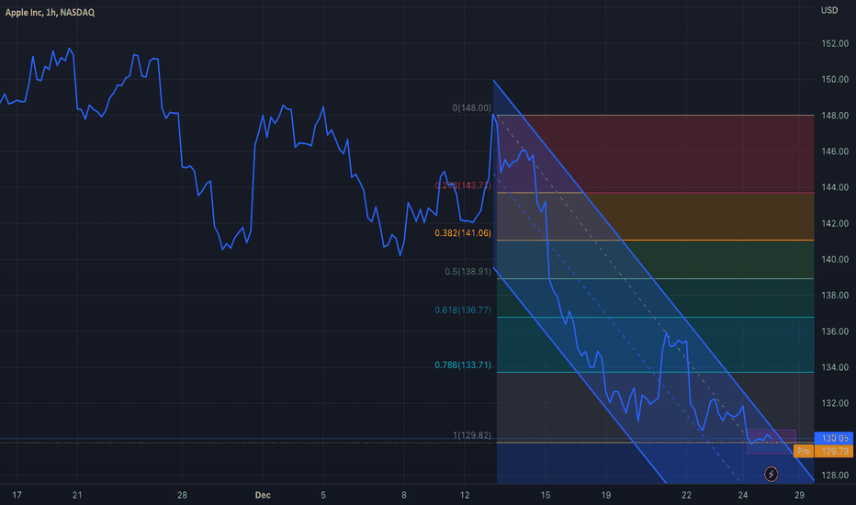
Task: Click the 132.00 price axis label
Action: pyautogui.click(x=835, y=403)
